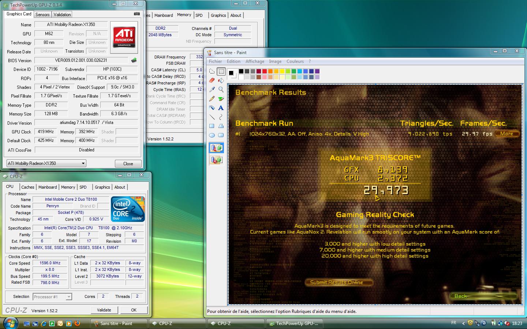Open the Fichier menu in Paint
527x329 pixels.
(215, 61)
